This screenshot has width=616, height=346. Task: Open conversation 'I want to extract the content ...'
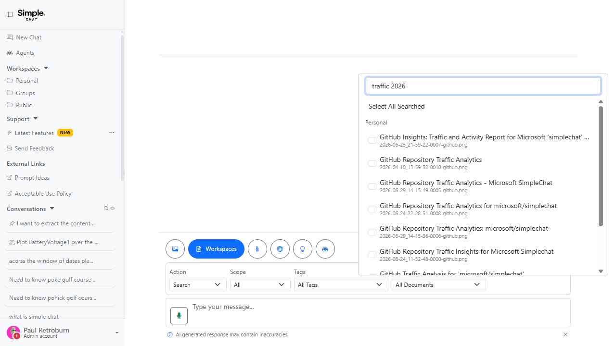(x=60, y=223)
